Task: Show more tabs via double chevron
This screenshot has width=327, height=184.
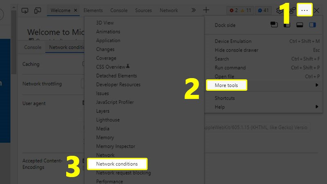Action: (x=193, y=10)
